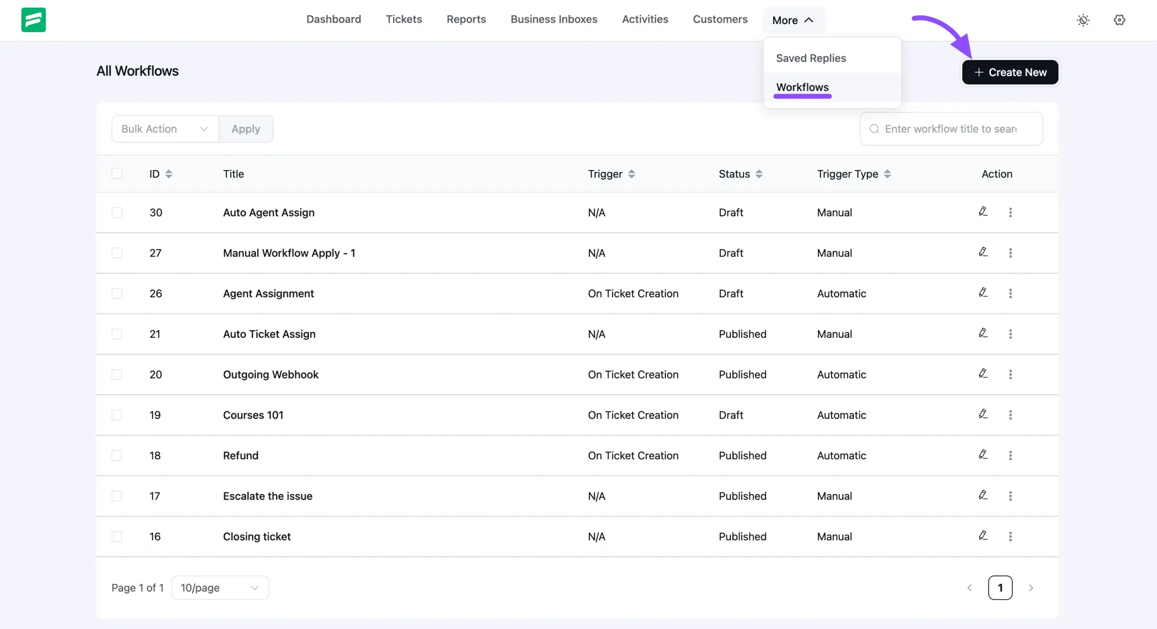1157x629 pixels.
Task: Click the Escalate the issue title
Action: [x=268, y=496]
